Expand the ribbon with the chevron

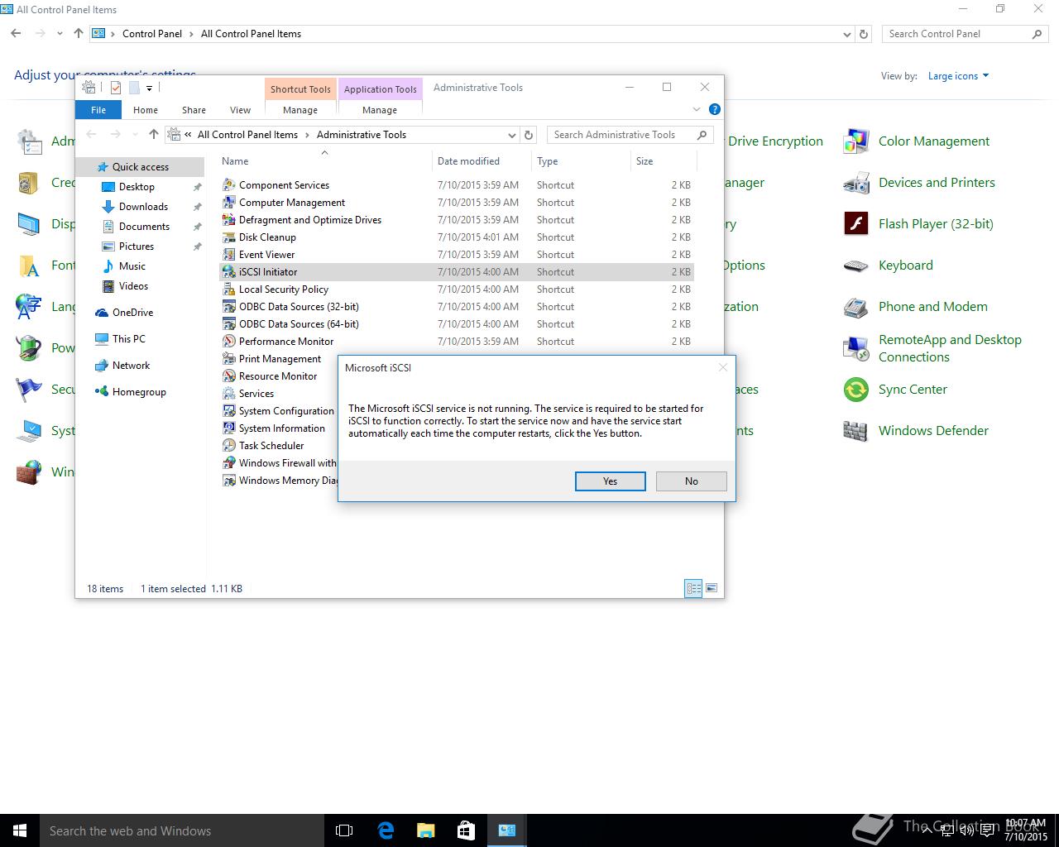(x=696, y=109)
